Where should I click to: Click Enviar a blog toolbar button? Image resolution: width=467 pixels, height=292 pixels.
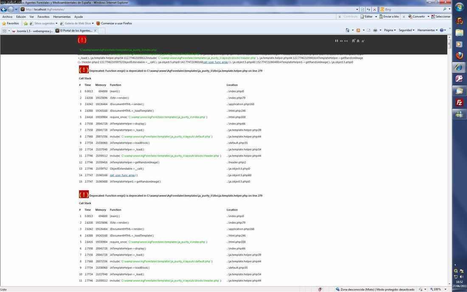389,17
